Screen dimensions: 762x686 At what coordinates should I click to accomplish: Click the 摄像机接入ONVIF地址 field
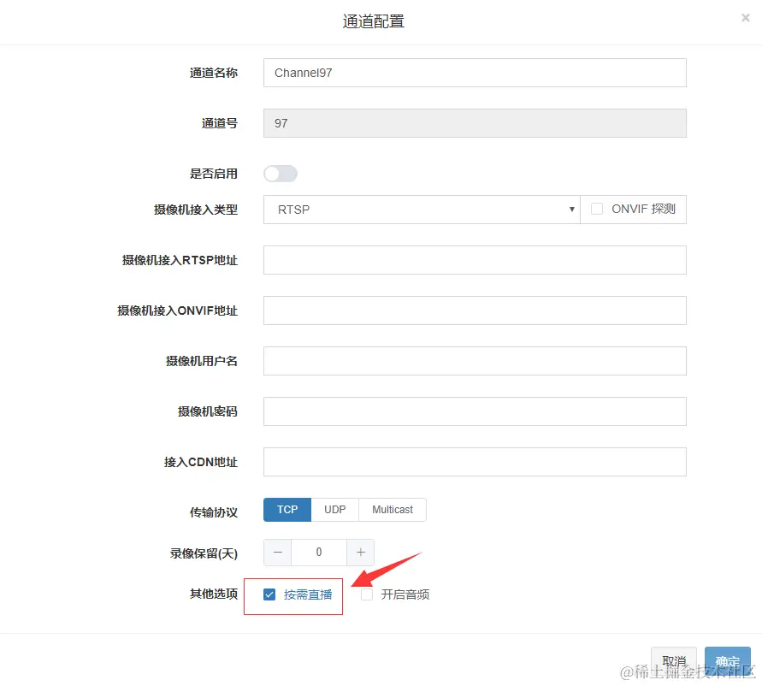[x=474, y=310]
